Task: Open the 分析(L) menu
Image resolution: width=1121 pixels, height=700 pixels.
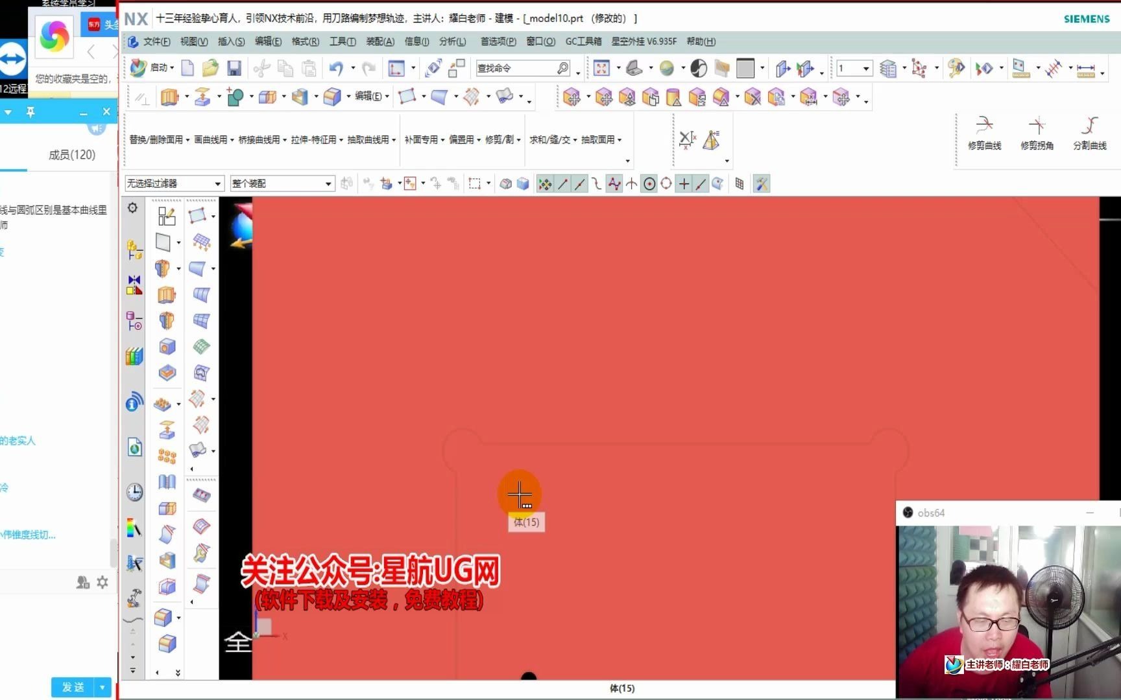Action: click(x=452, y=41)
